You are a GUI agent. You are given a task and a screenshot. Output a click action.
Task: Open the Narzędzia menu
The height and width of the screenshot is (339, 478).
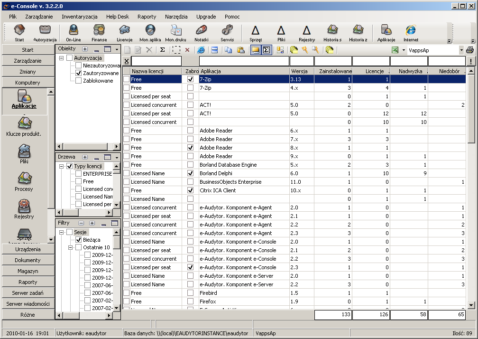(x=176, y=17)
